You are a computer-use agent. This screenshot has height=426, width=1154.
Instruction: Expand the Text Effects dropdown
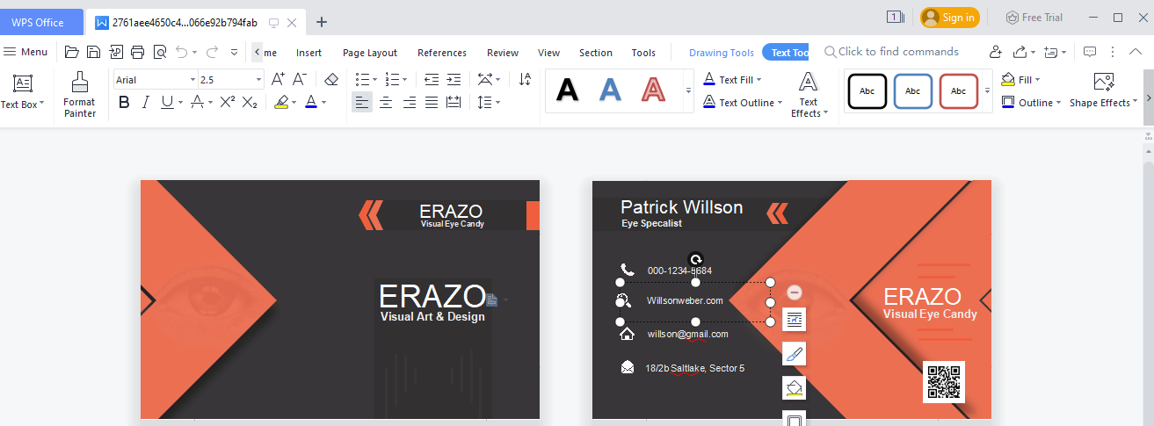pos(809,95)
